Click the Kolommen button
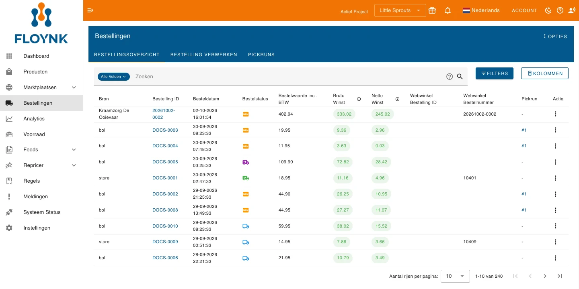 545,73
